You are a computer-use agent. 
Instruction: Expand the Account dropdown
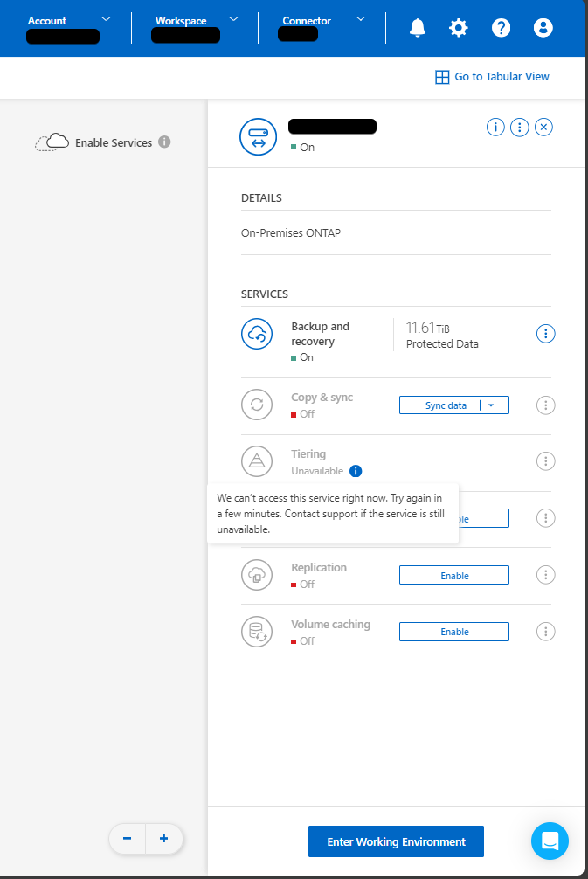tap(105, 19)
